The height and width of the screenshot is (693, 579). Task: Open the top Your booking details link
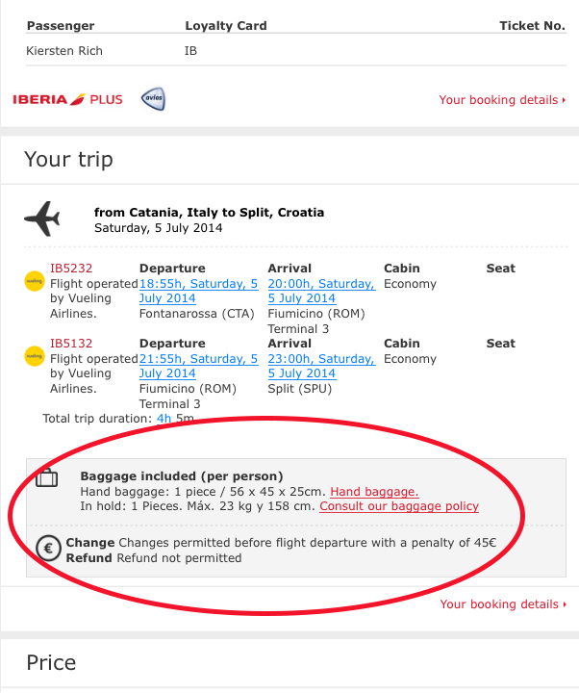[503, 100]
